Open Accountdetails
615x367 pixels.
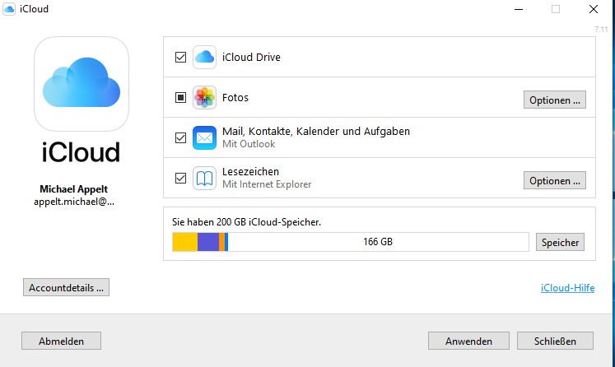[x=66, y=288]
